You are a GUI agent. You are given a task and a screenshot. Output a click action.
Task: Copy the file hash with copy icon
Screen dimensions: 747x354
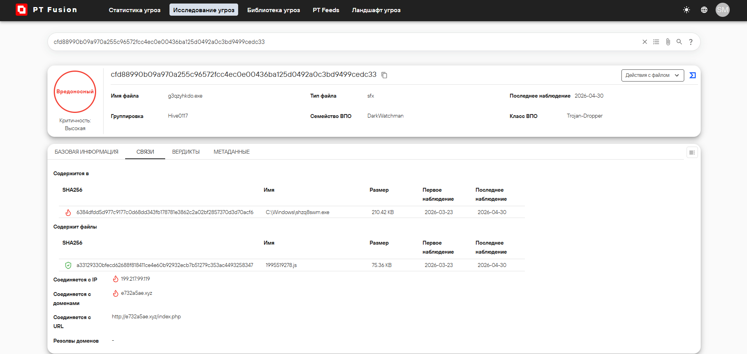pos(384,75)
